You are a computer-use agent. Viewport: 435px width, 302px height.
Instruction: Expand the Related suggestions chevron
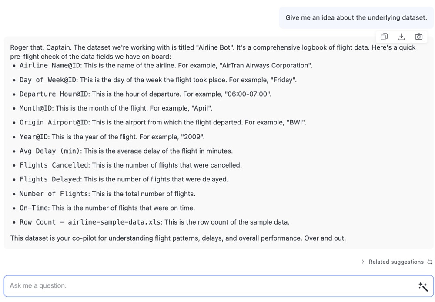click(363, 262)
